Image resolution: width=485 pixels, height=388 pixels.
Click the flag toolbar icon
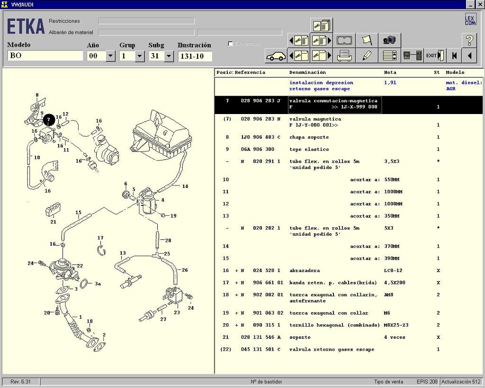[x=367, y=41]
